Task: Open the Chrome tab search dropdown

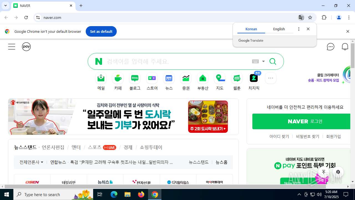Action: coord(6,6)
